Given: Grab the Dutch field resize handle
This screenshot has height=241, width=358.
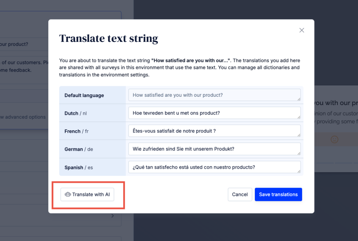Looking at the screenshot, I should [299, 117].
